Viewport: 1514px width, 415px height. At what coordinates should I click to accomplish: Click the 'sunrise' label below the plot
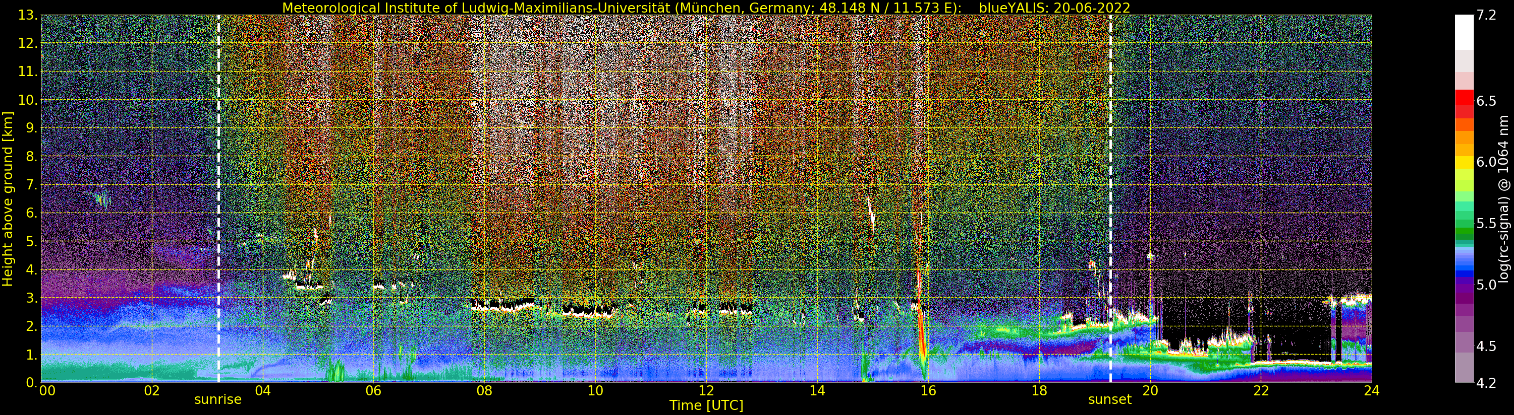point(218,399)
